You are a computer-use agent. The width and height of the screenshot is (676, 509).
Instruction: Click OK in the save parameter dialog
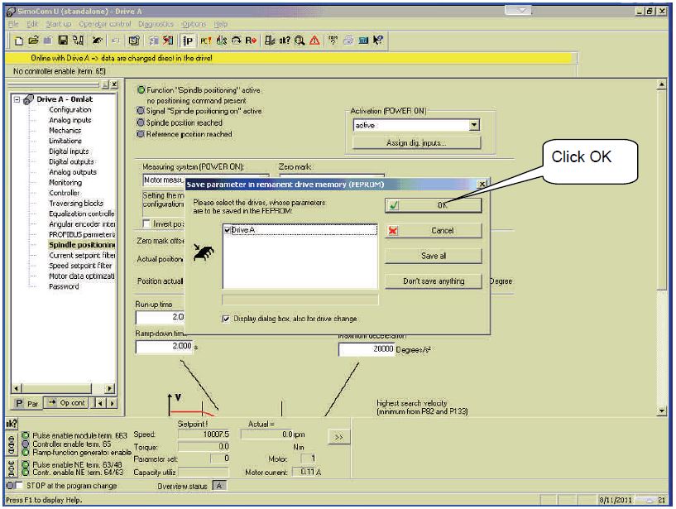click(x=434, y=205)
